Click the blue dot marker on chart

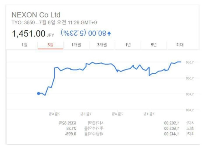coord(38,93)
